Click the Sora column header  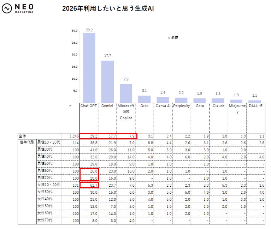click(x=200, y=106)
